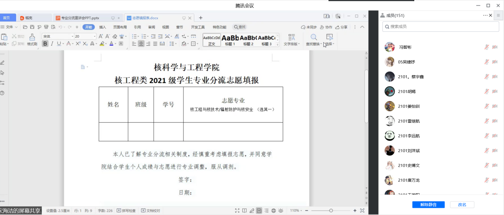Click the zoom slider handle in status bar

[331, 211]
